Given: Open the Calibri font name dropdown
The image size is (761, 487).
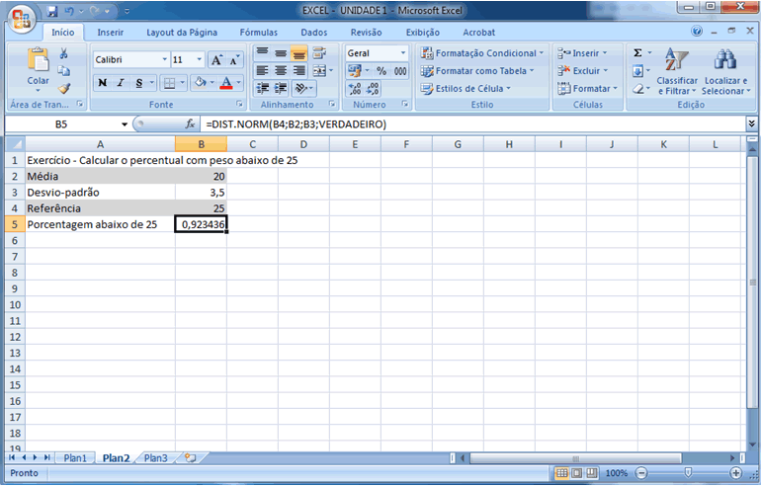Looking at the screenshot, I should point(162,60).
